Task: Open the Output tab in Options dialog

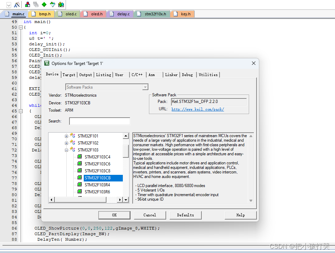Action: coord(86,75)
